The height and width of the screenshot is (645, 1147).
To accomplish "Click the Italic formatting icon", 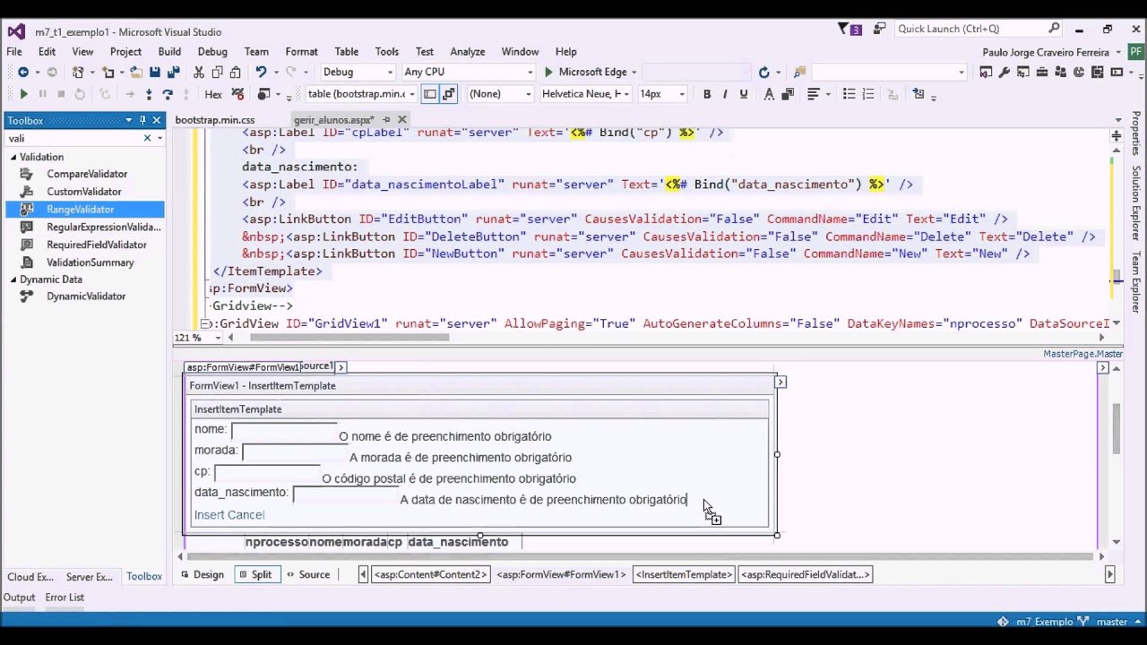I will click(725, 94).
